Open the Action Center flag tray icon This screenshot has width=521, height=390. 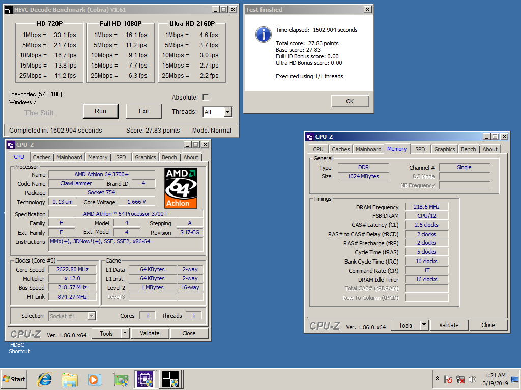[448, 379]
